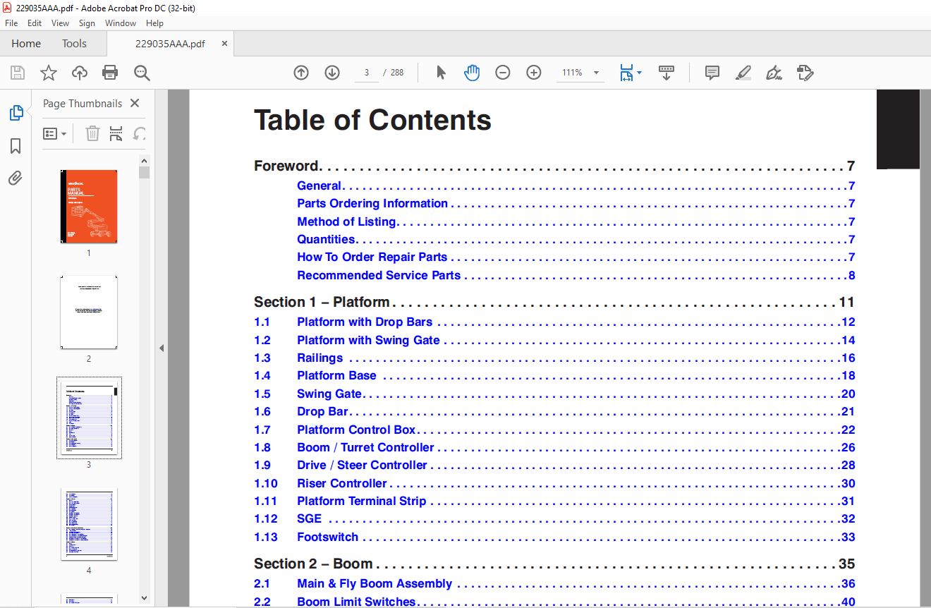This screenshot has width=931, height=608.
Task: Select page 1 cover thumbnail
Action: pyautogui.click(x=89, y=207)
